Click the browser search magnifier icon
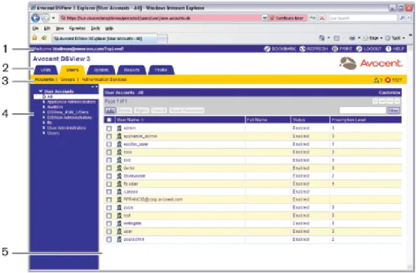 [x=403, y=17]
